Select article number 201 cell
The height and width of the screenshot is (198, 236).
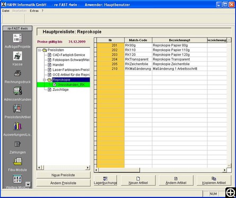coord(110,45)
